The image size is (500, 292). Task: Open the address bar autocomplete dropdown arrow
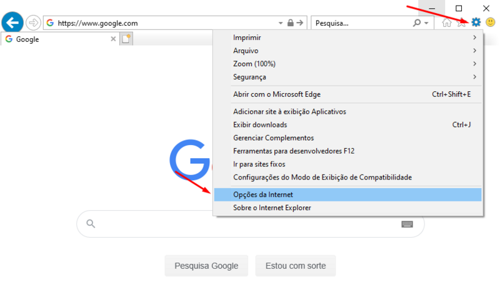(280, 23)
